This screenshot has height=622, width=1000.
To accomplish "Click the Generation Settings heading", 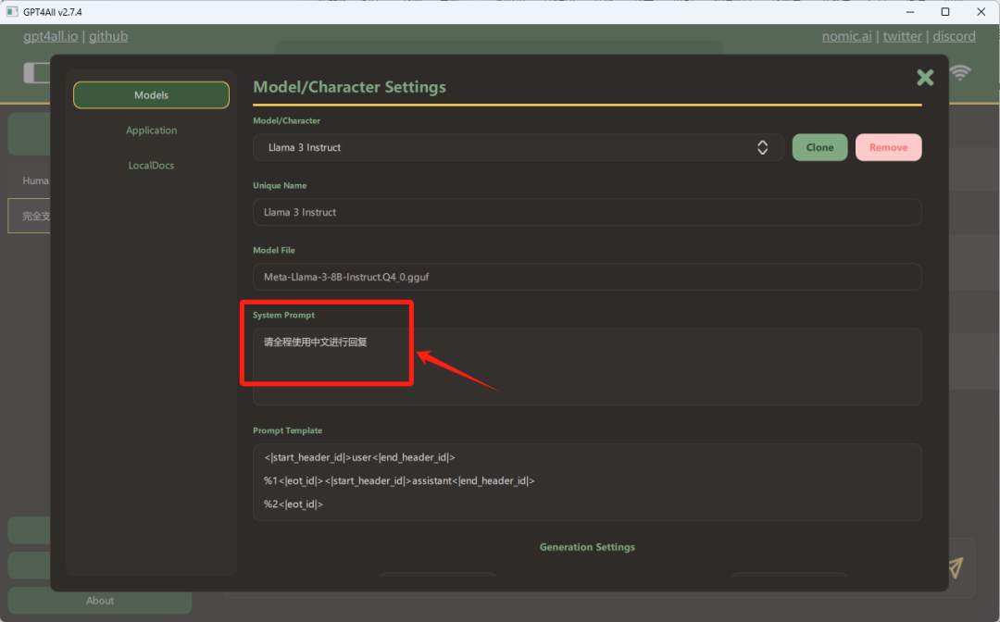I will 587,547.
